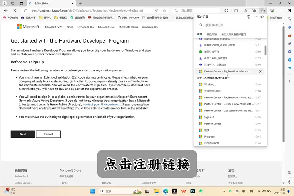Click the 点此搜索 toolbar search box
This screenshot has width=294, height=196.
[196, 10]
